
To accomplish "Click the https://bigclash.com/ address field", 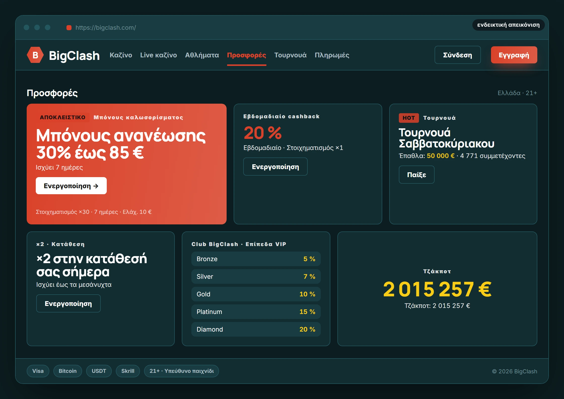I will (106, 28).
